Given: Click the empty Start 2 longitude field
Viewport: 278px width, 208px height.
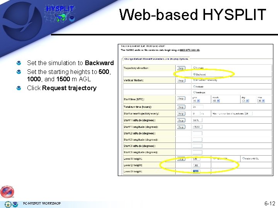Looking at the screenshot, I should coord(197,139).
